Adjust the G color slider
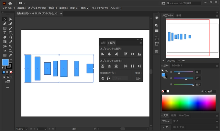Viewport: 220px width, 131px height. 183,78
